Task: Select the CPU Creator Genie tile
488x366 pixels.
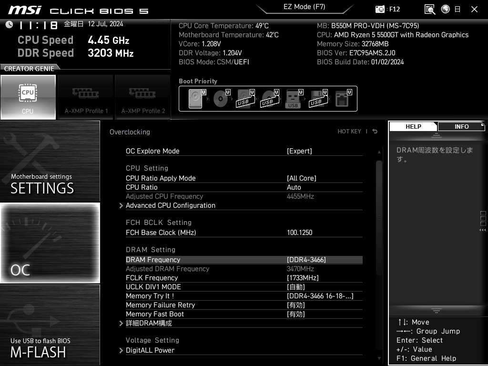Action: pos(28,97)
